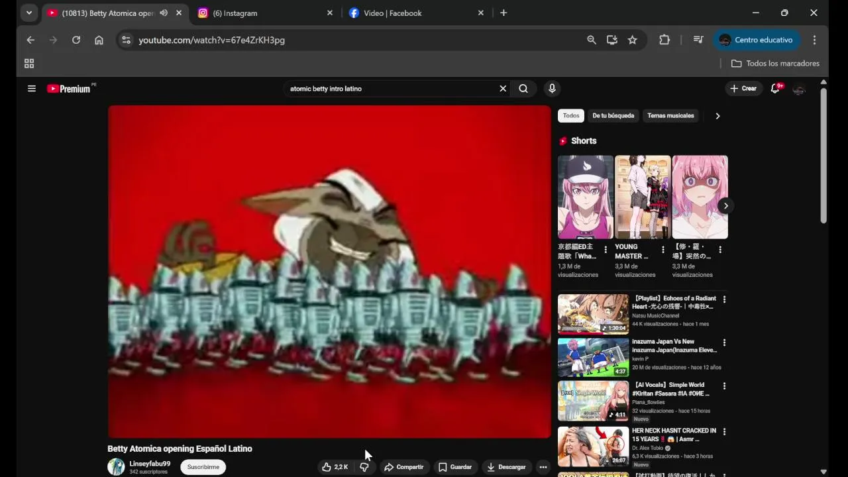This screenshot has height=477, width=848.
Task: Open Centro educativo profile button
Action: 757,40
